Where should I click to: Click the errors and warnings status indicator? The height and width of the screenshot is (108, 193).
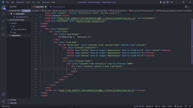(x=6, y=106)
